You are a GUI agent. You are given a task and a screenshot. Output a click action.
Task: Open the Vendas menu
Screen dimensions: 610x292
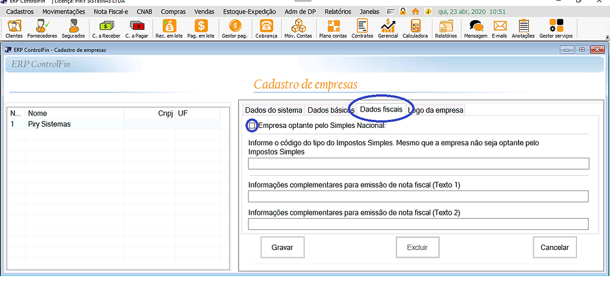(x=204, y=12)
